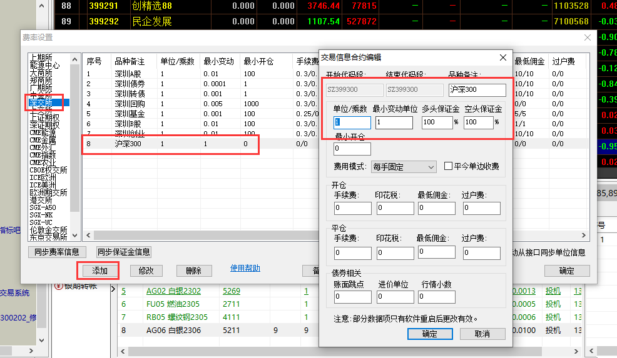Click the 多头保证金 input field
This screenshot has height=358, width=617.
[437, 122]
